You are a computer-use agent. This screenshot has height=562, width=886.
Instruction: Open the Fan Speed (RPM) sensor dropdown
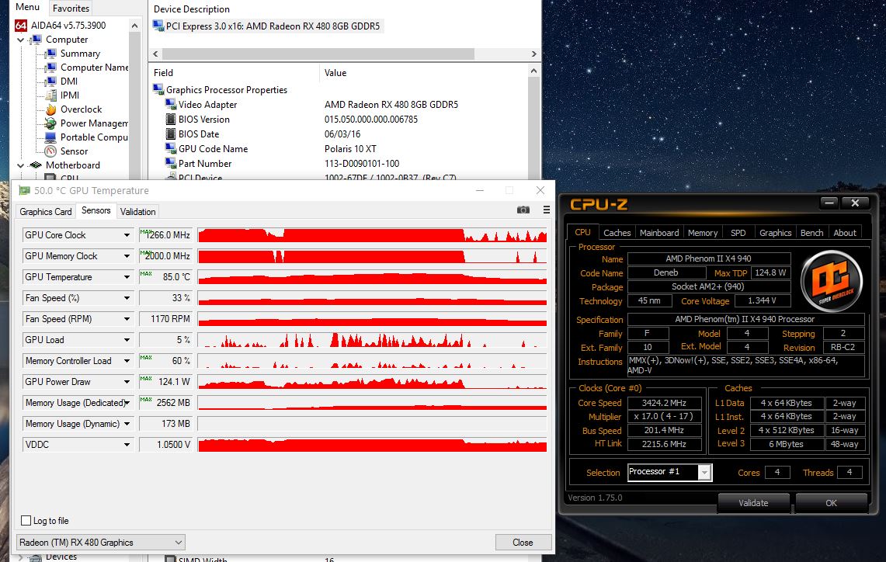click(x=127, y=318)
